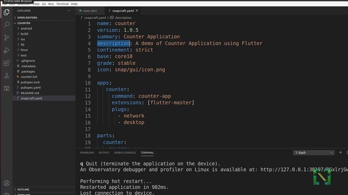
Task: Click the snap/gui/icon.png path
Action: click(x=140, y=70)
